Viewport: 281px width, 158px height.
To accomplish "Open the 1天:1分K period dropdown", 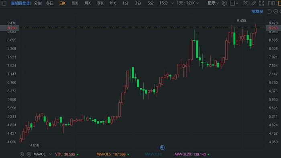I will pos(187,3).
